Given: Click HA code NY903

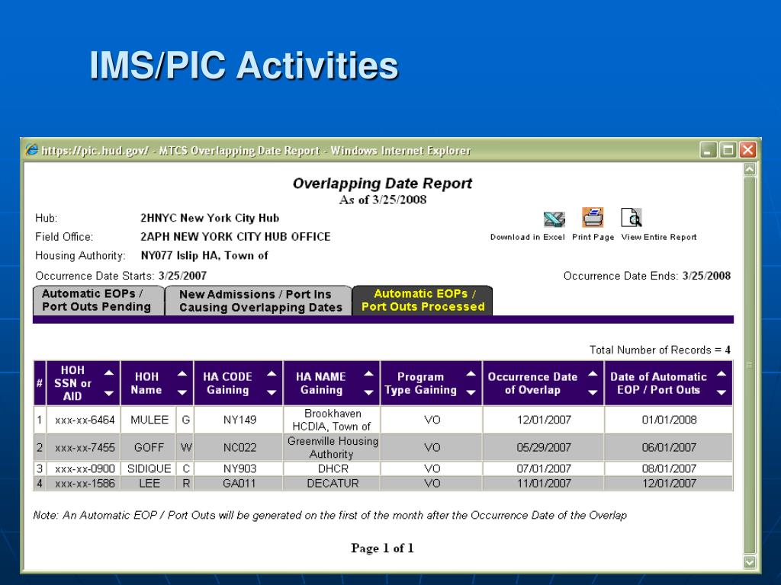Looking at the screenshot, I should click(x=239, y=468).
